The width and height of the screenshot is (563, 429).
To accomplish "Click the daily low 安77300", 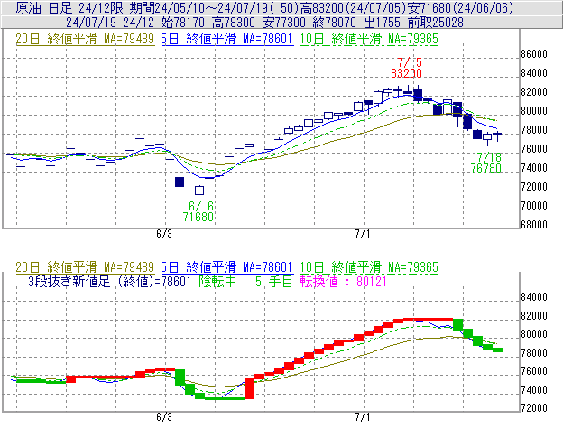I will (283, 23).
